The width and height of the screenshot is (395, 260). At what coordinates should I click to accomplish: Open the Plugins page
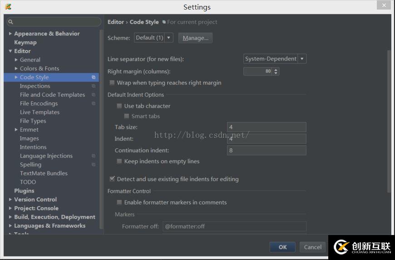point(24,191)
